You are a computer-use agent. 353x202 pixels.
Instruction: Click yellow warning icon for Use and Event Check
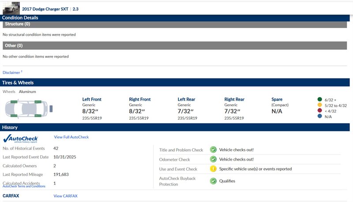(x=213, y=169)
